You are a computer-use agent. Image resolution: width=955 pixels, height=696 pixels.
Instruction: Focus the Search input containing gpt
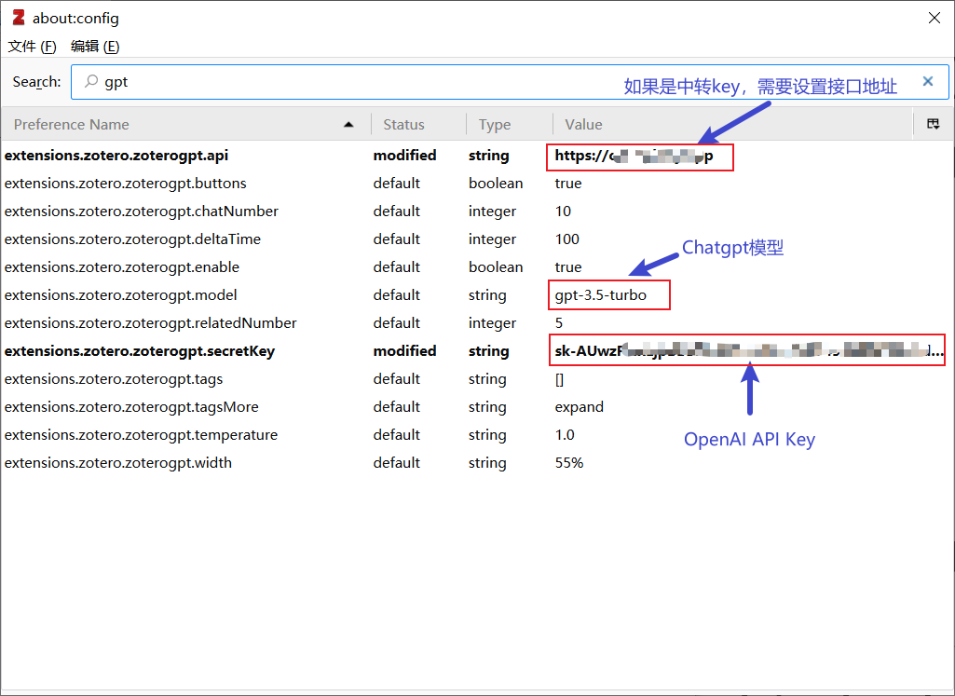[x=510, y=82]
